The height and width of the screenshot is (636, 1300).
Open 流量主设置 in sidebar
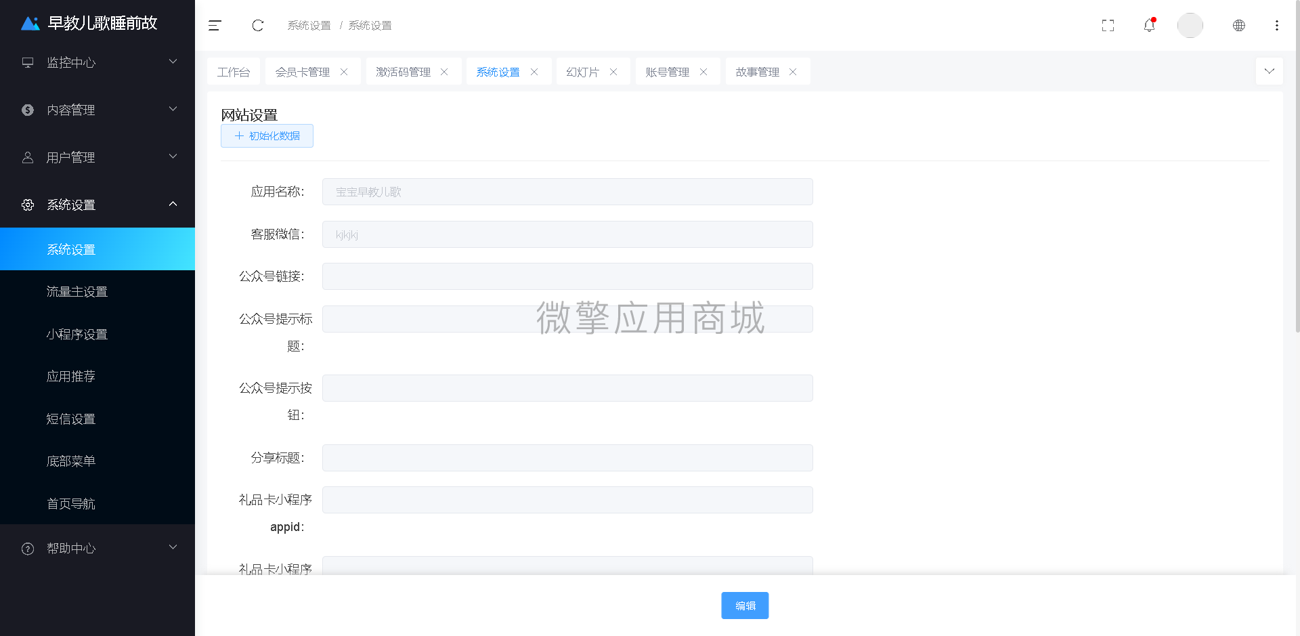pyautogui.click(x=97, y=292)
